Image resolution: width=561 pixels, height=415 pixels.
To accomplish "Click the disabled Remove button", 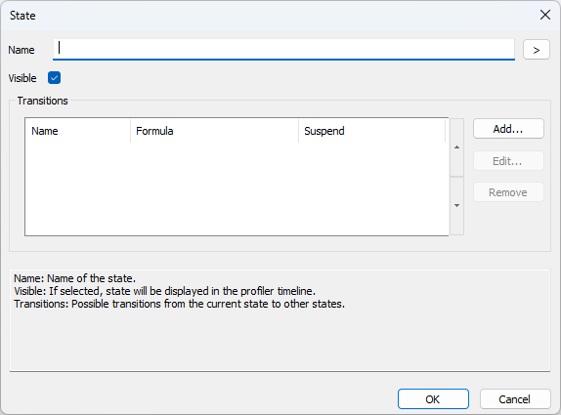I will click(508, 192).
